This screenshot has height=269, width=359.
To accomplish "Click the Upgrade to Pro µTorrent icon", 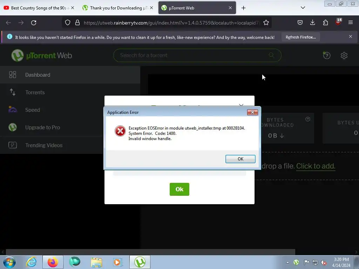I will pos(13,127).
